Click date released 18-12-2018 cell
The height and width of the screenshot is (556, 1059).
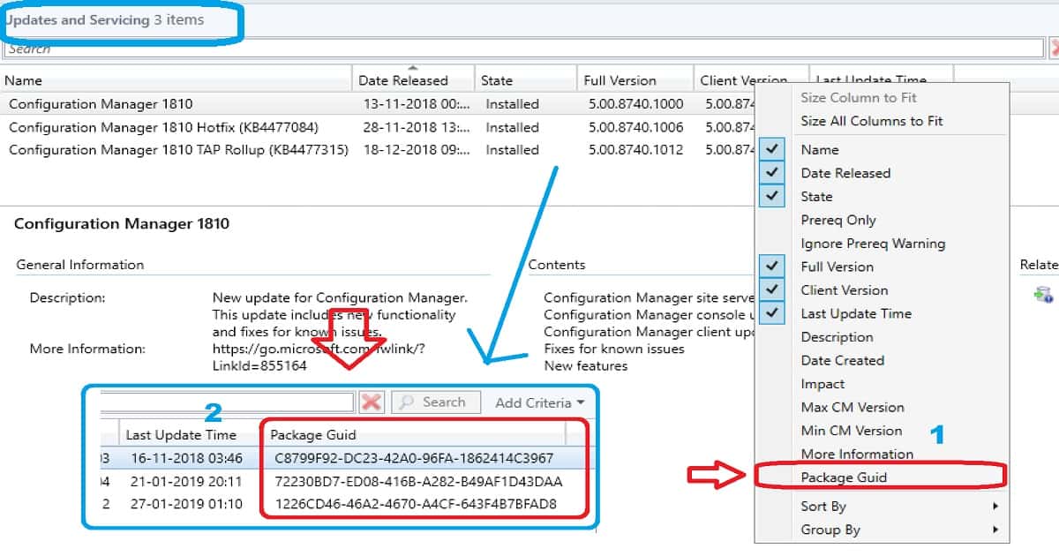click(417, 150)
